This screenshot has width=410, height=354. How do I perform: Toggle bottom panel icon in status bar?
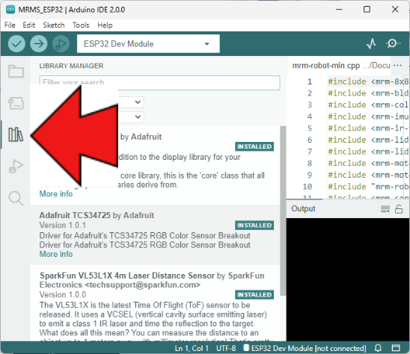click(x=396, y=348)
